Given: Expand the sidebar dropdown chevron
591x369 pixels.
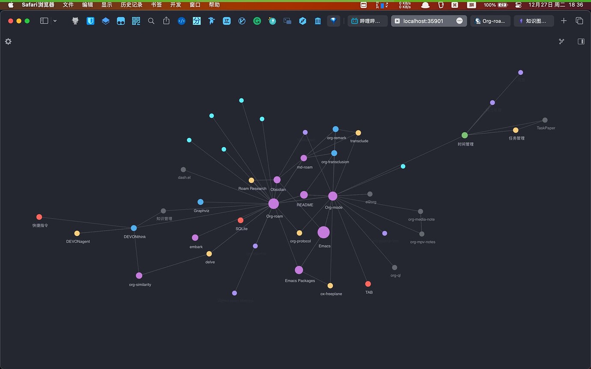Looking at the screenshot, I should (55, 21).
